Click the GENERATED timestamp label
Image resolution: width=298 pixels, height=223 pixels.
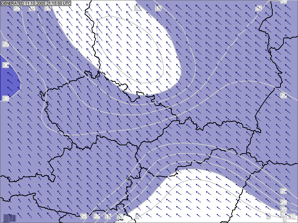coord(36,3)
